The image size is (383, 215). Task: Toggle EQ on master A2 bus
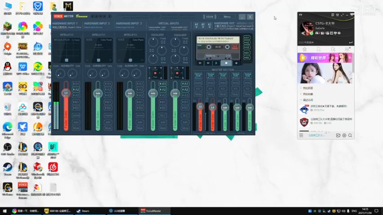211,88
